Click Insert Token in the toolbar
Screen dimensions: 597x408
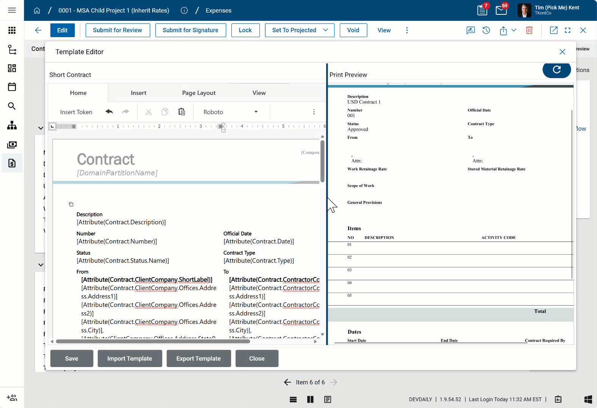pos(76,112)
